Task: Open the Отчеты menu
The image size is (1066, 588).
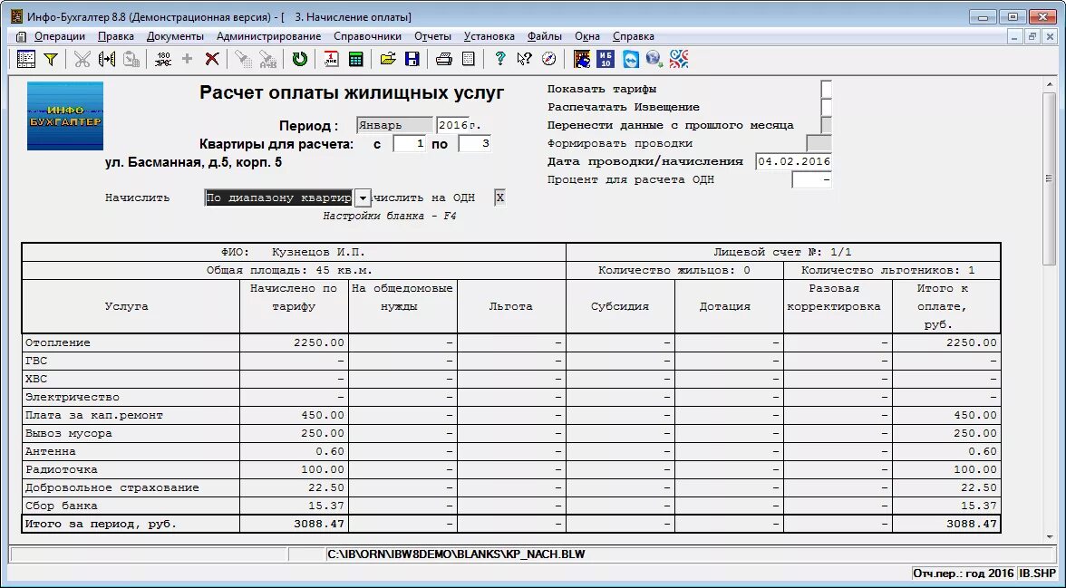Action: point(432,37)
